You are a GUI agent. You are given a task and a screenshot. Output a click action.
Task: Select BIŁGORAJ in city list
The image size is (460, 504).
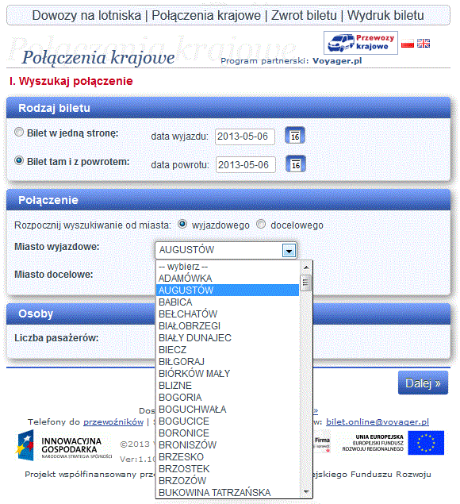point(228,362)
